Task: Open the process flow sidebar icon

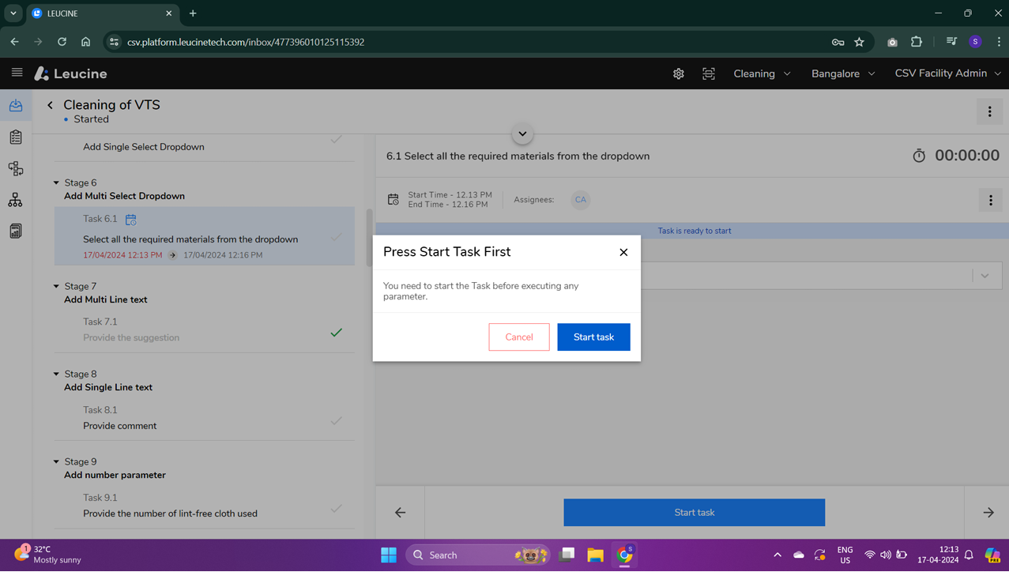Action: [x=15, y=168]
